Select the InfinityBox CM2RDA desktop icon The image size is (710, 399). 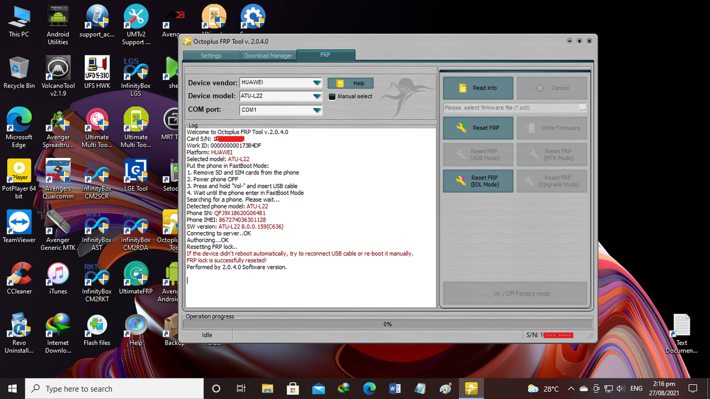pos(136,231)
